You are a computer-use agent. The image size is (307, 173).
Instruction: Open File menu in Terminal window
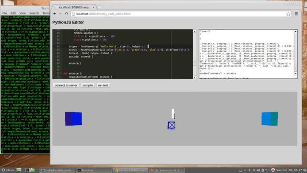click(4, 13)
